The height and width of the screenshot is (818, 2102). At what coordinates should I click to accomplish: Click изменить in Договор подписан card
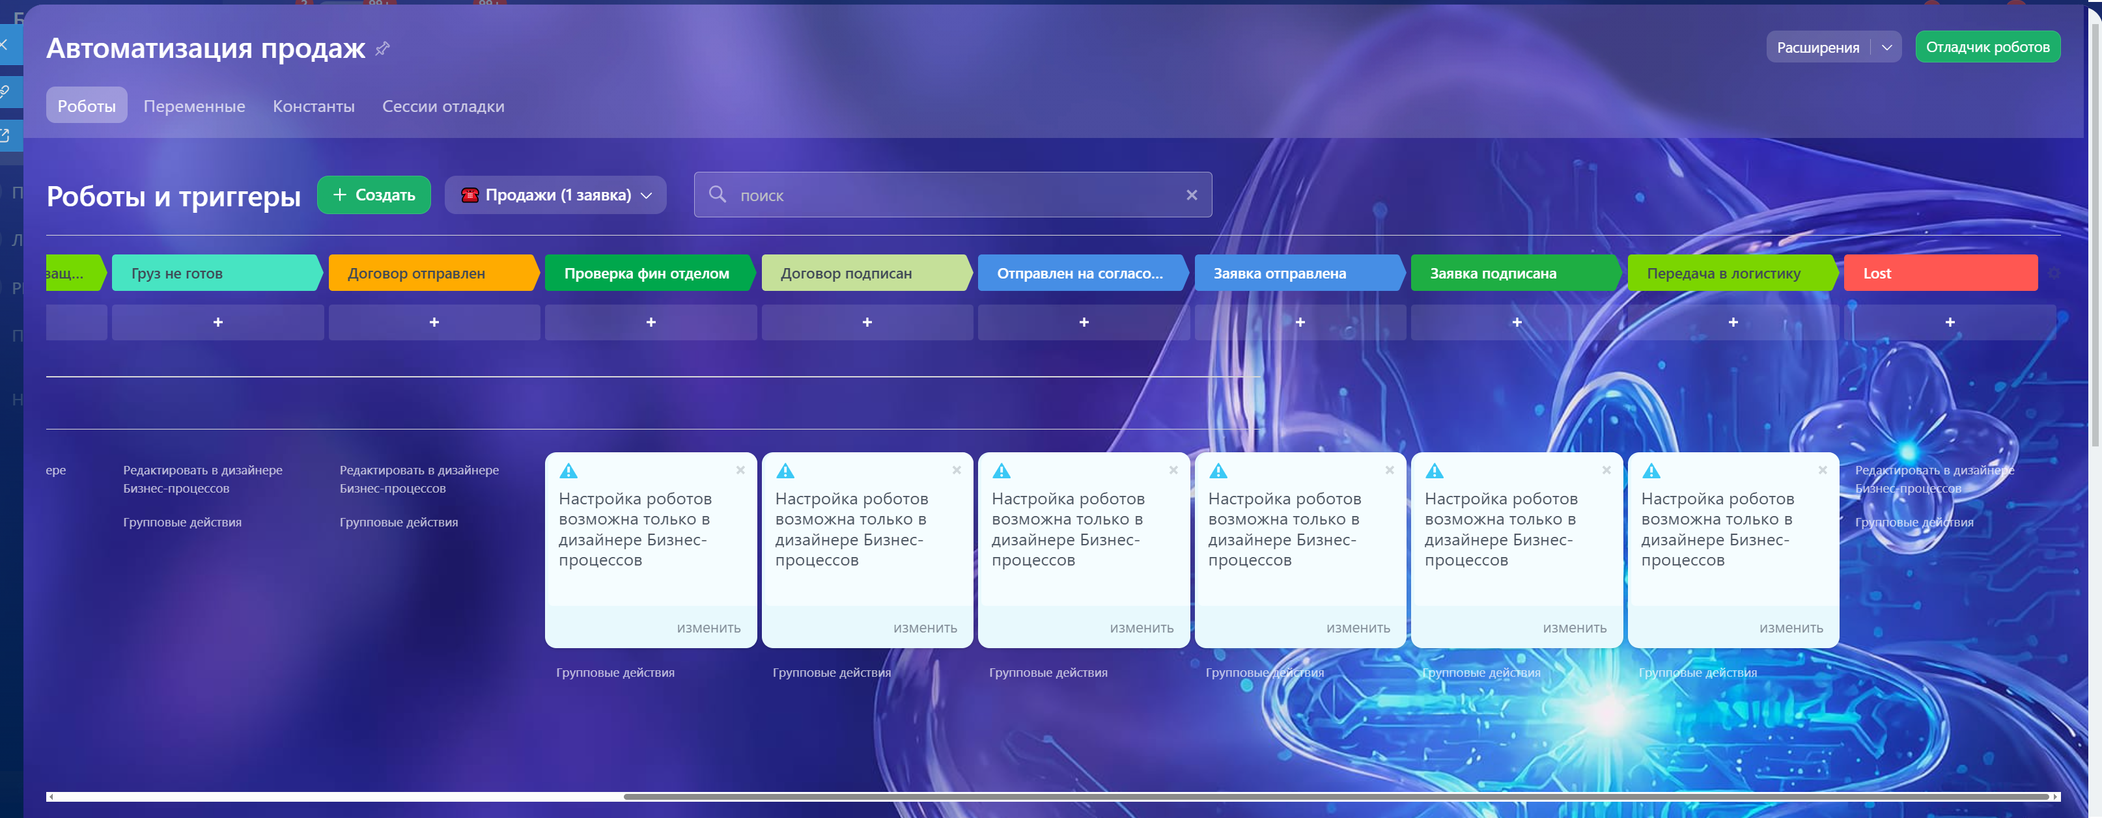coord(925,628)
